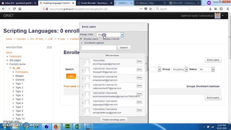This screenshot has width=231, height=130.
Task: Select the Browse cohorts radio button
Action: click(x=100, y=39)
